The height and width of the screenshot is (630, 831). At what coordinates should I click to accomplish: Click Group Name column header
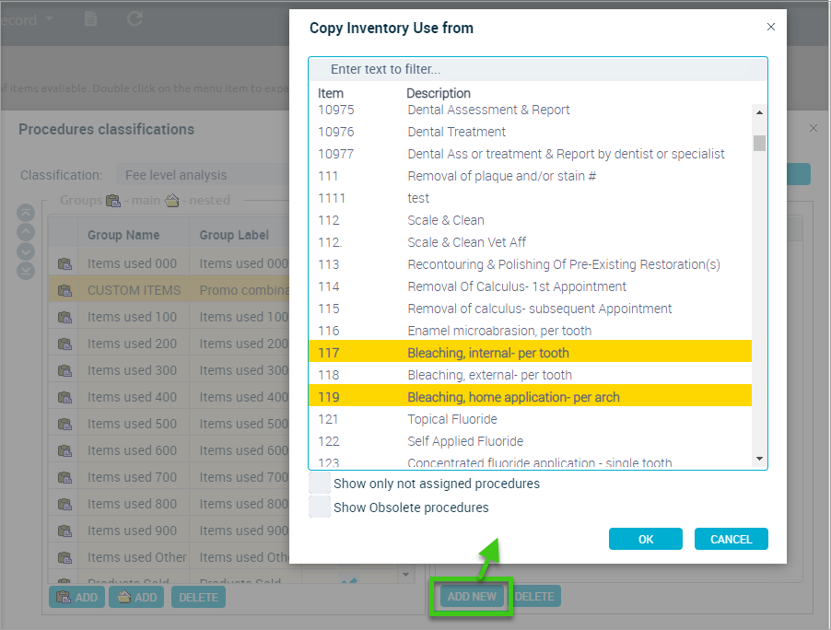click(134, 235)
